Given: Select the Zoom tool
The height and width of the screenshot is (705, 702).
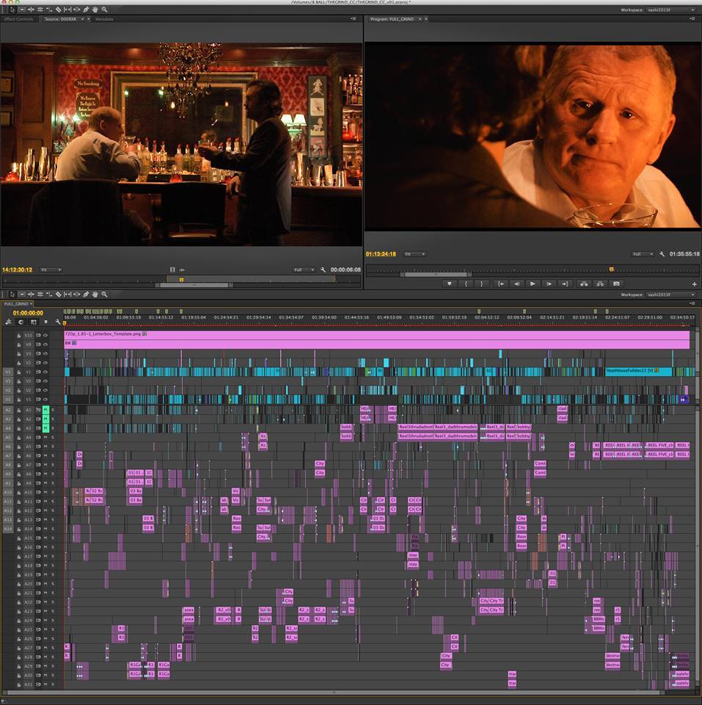Looking at the screenshot, I should [x=104, y=296].
